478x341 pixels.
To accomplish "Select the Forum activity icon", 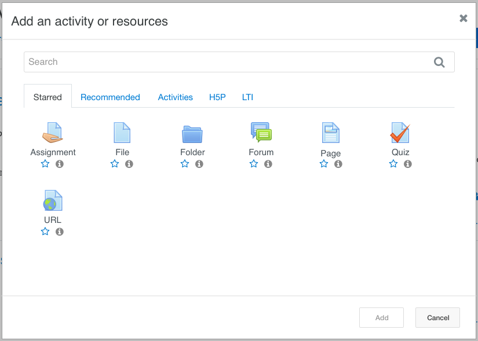I will (261, 133).
